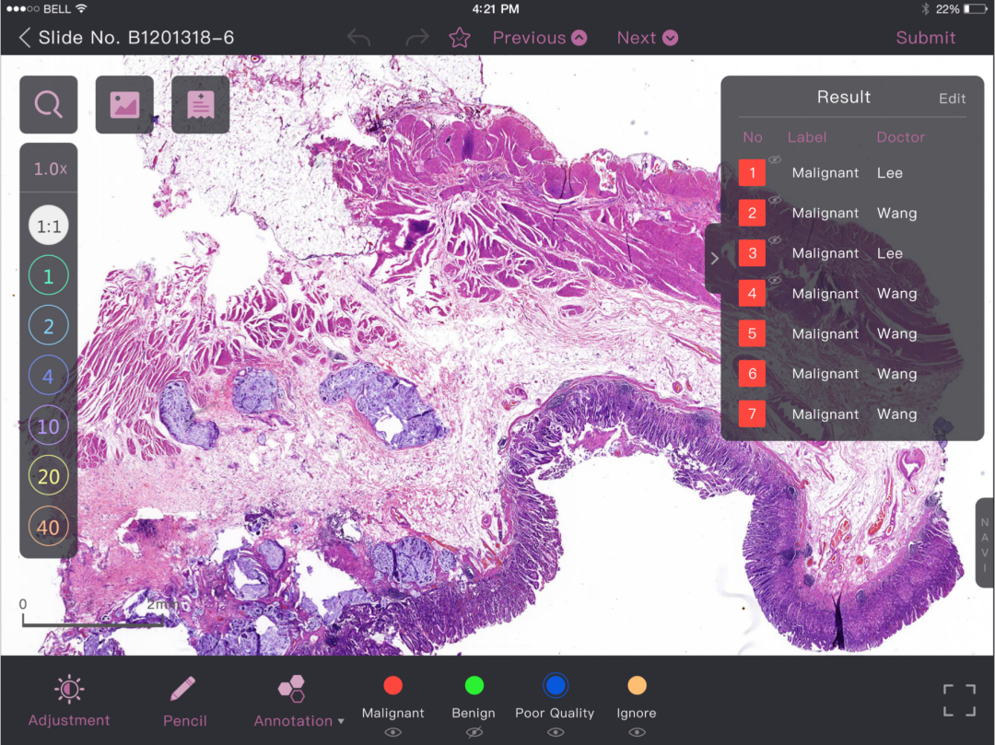Mark slide with star favorite icon

(x=459, y=38)
